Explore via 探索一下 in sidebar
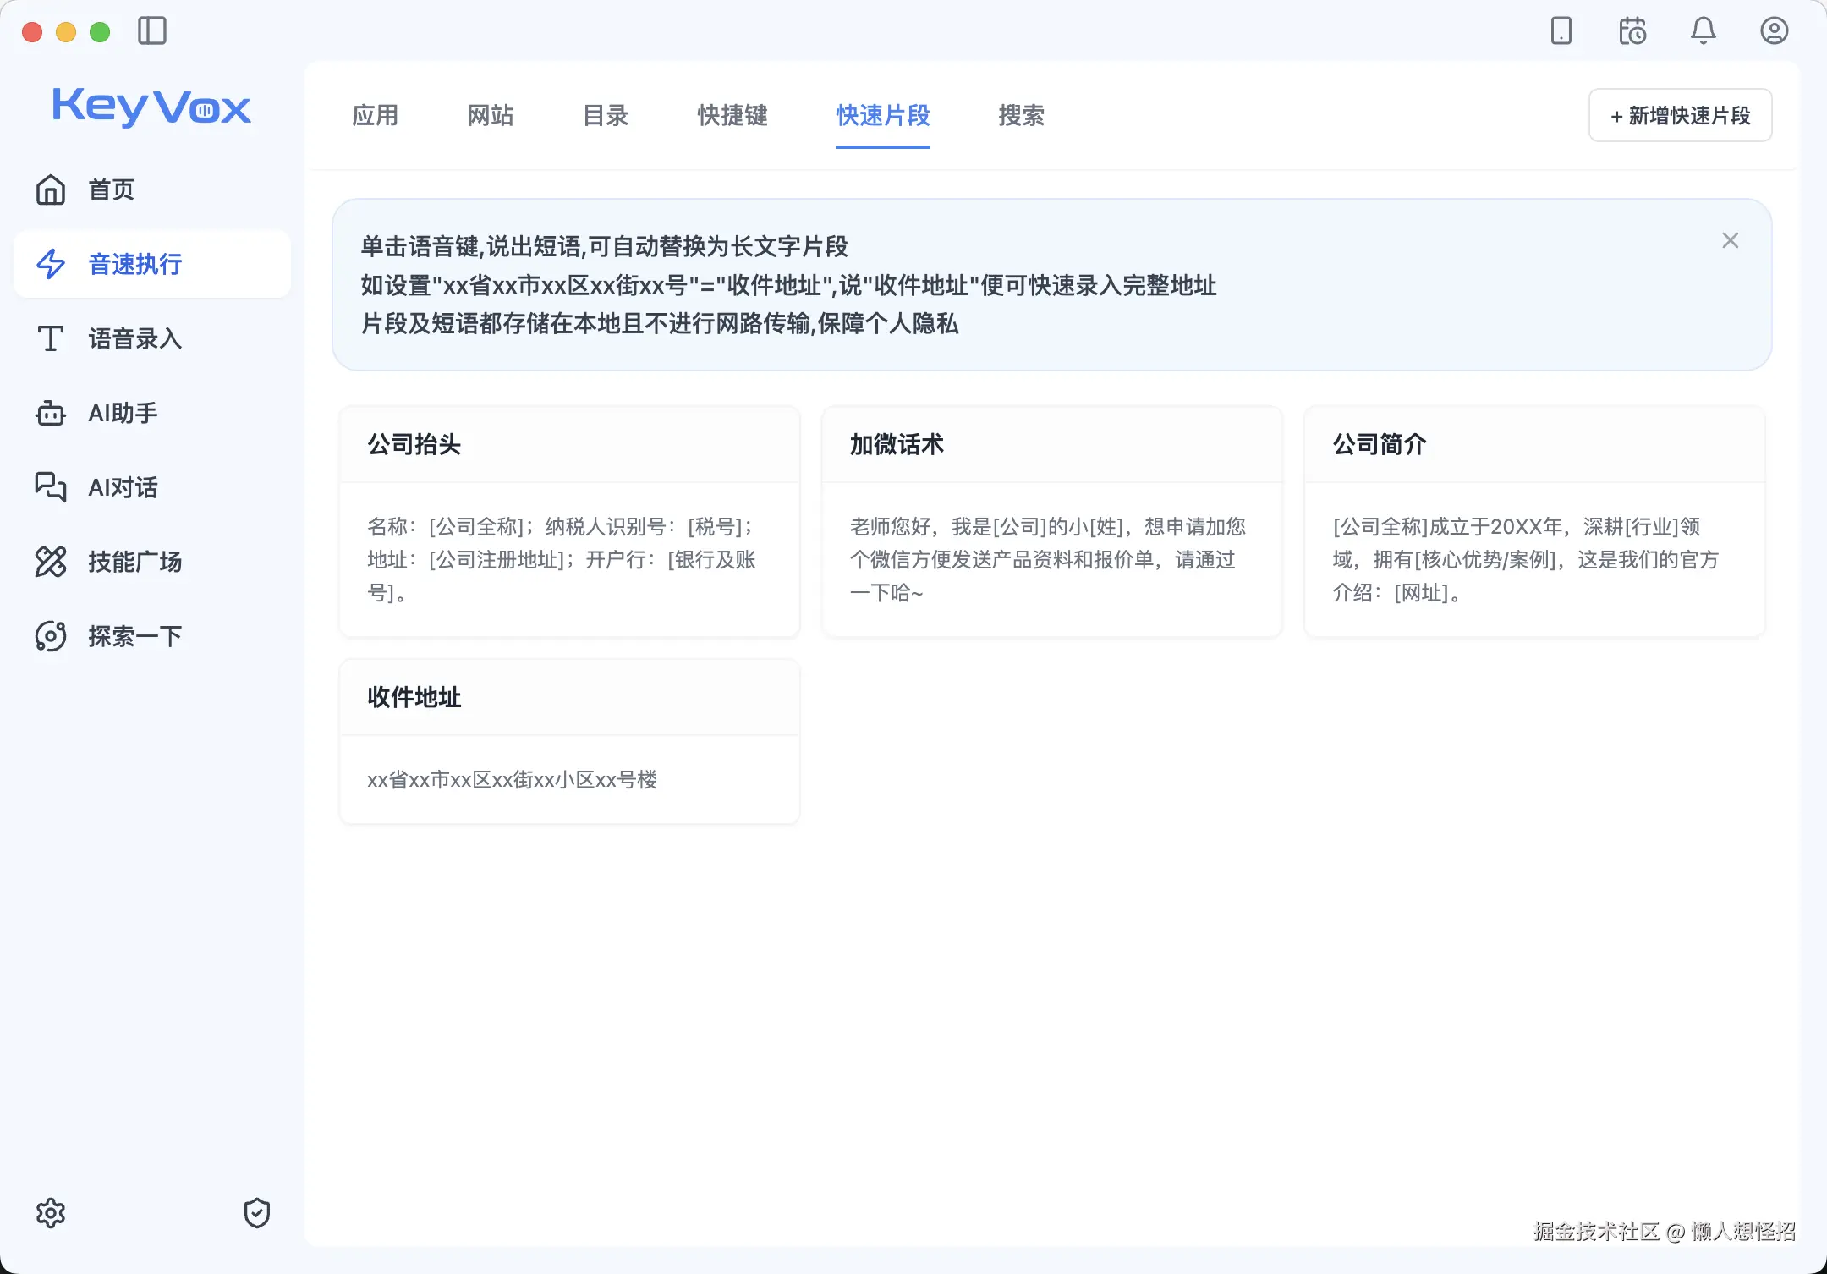This screenshot has height=1274, width=1827. pos(134,635)
